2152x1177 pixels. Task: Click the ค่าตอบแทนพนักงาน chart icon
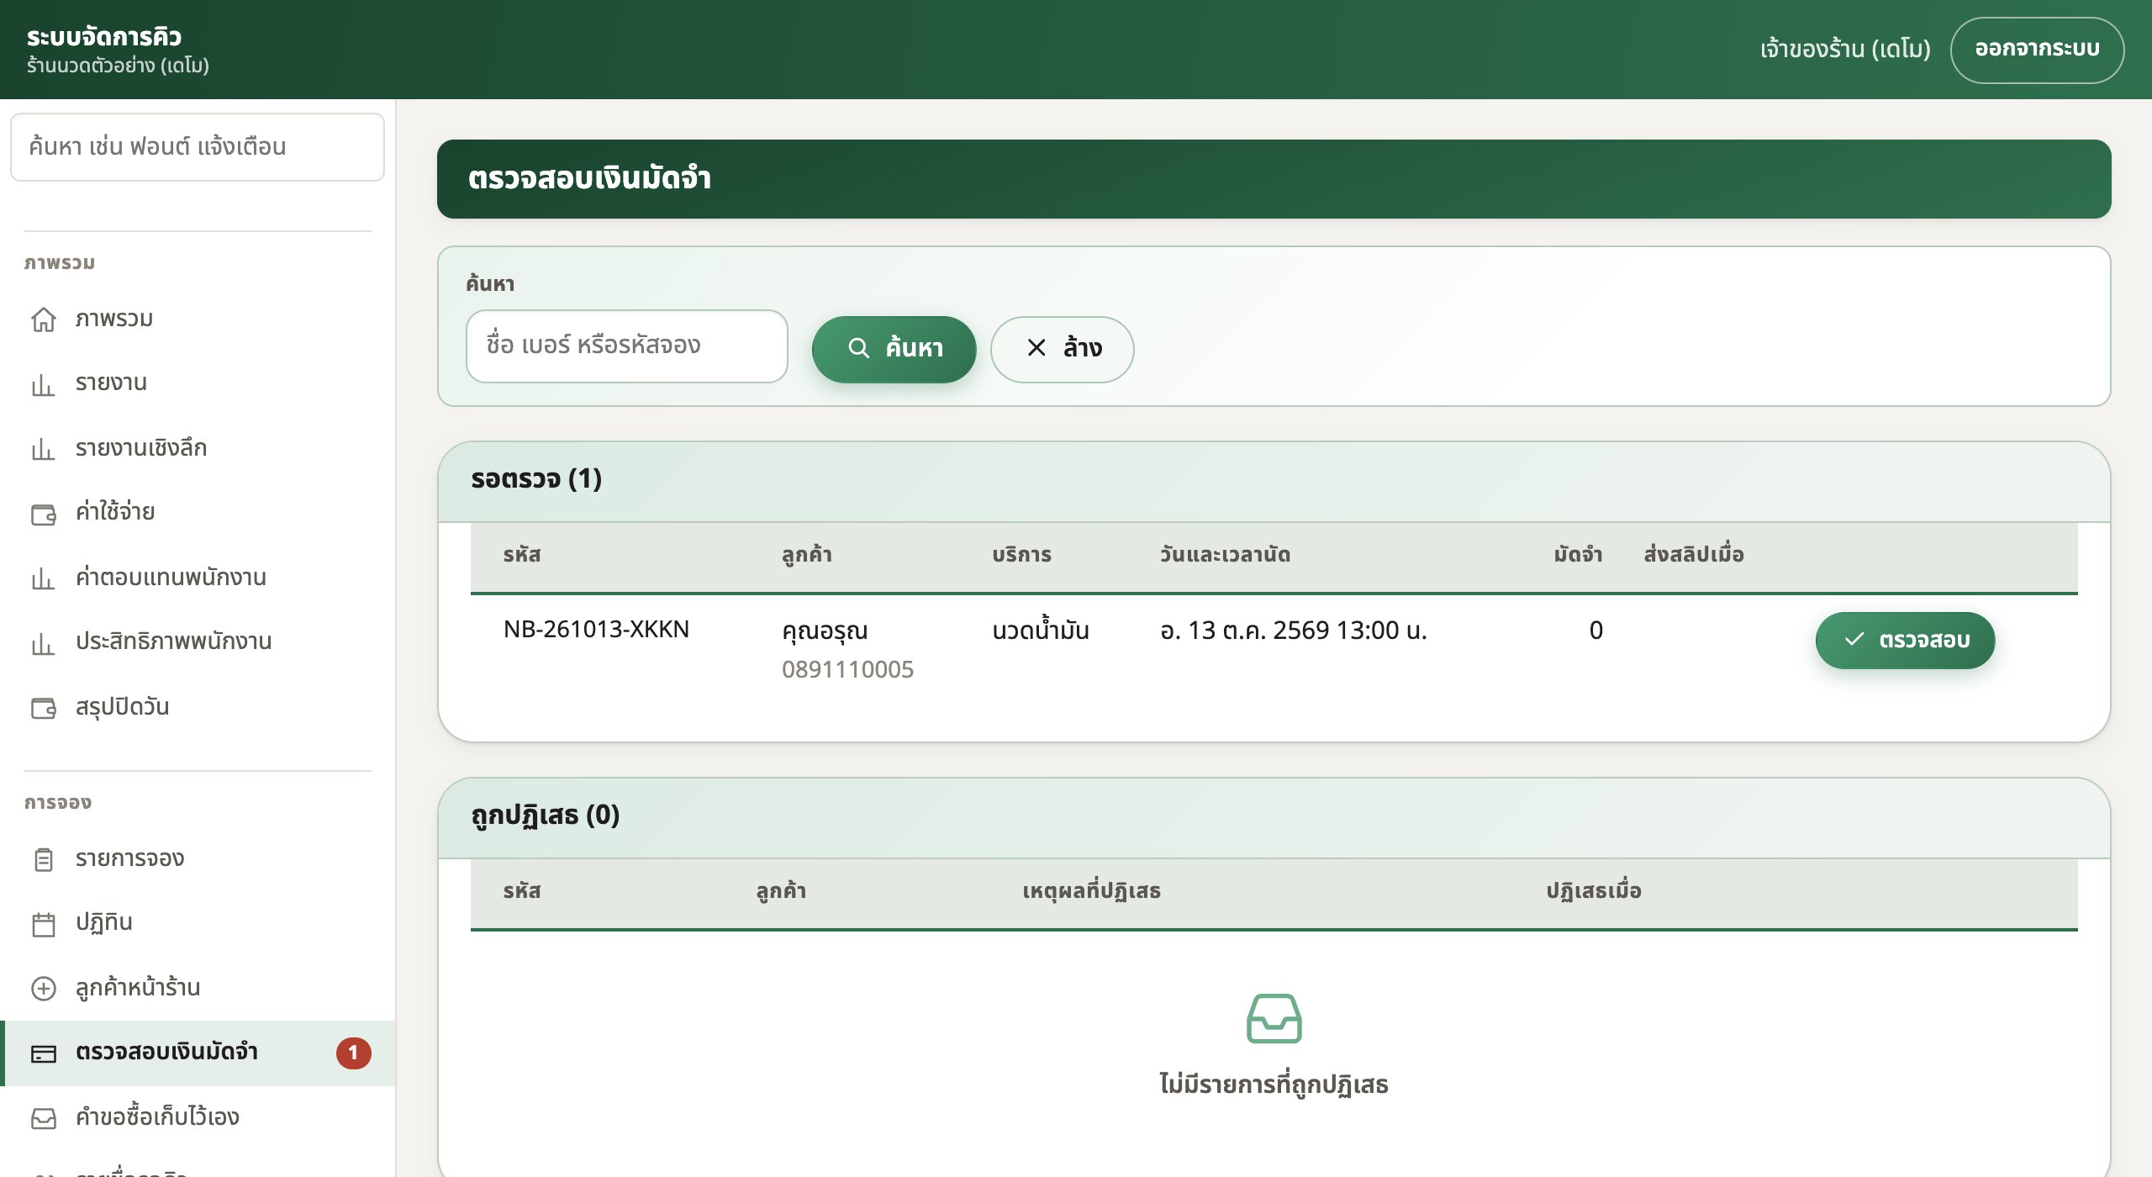click(44, 578)
